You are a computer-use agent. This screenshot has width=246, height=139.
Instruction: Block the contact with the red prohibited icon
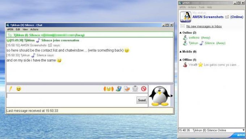coord(144,89)
